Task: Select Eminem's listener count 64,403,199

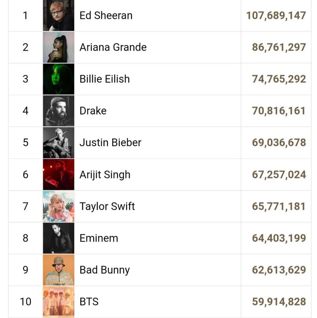Action: click(279, 238)
